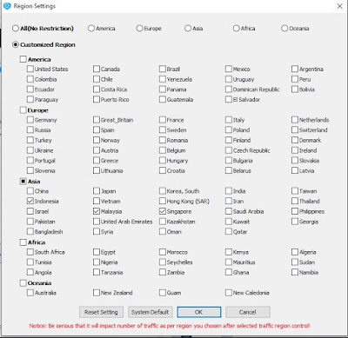
Task: Enable the Brazil checkbox
Action: (163, 69)
